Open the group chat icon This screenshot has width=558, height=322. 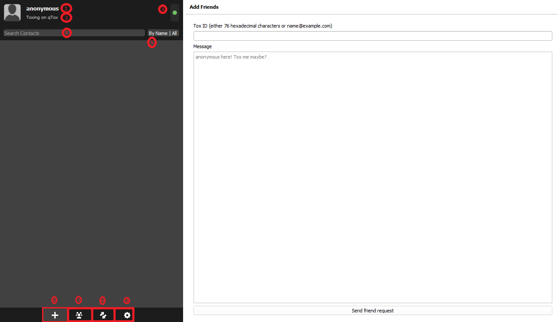[x=79, y=315]
